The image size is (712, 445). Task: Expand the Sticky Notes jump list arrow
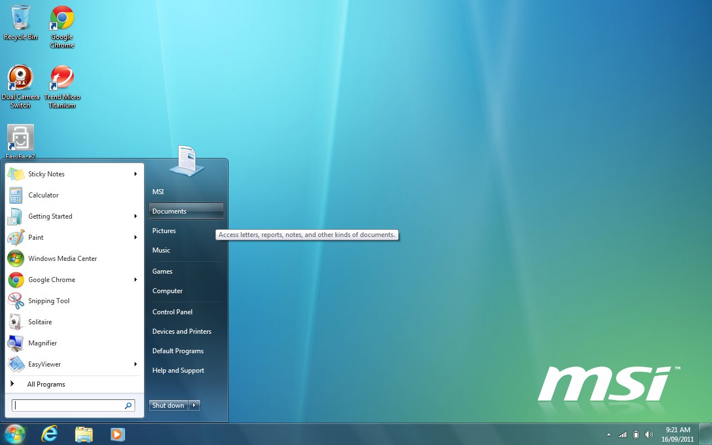pos(135,174)
